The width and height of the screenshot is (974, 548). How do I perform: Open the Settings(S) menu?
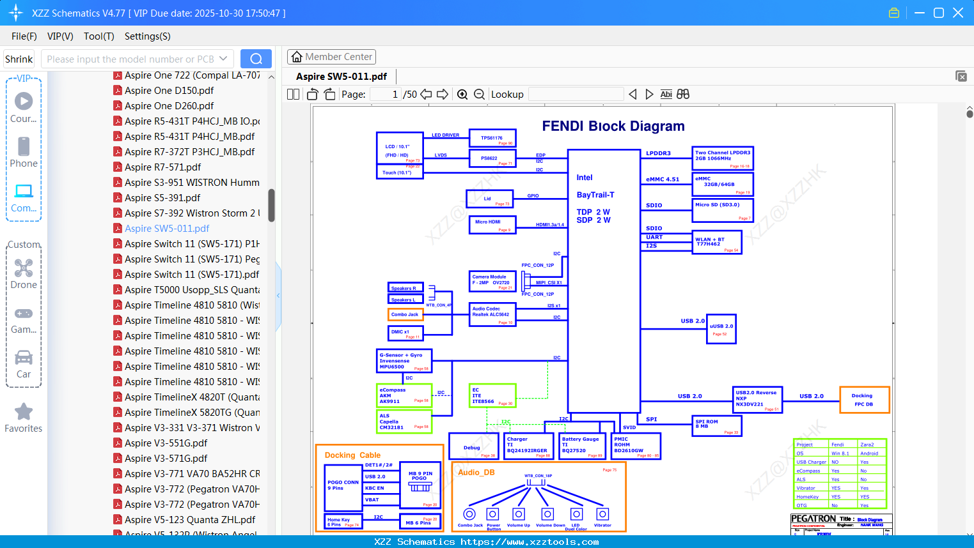[x=148, y=36]
